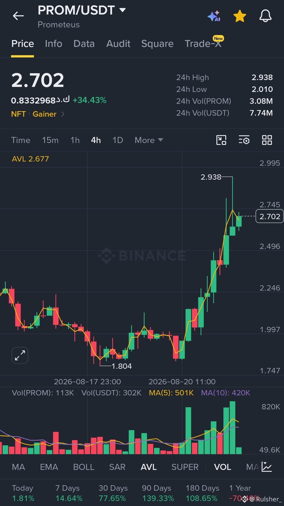Tap the 24h Vol(PROM) 3.08M value
Screen dimensions: 284x506
[261, 101]
